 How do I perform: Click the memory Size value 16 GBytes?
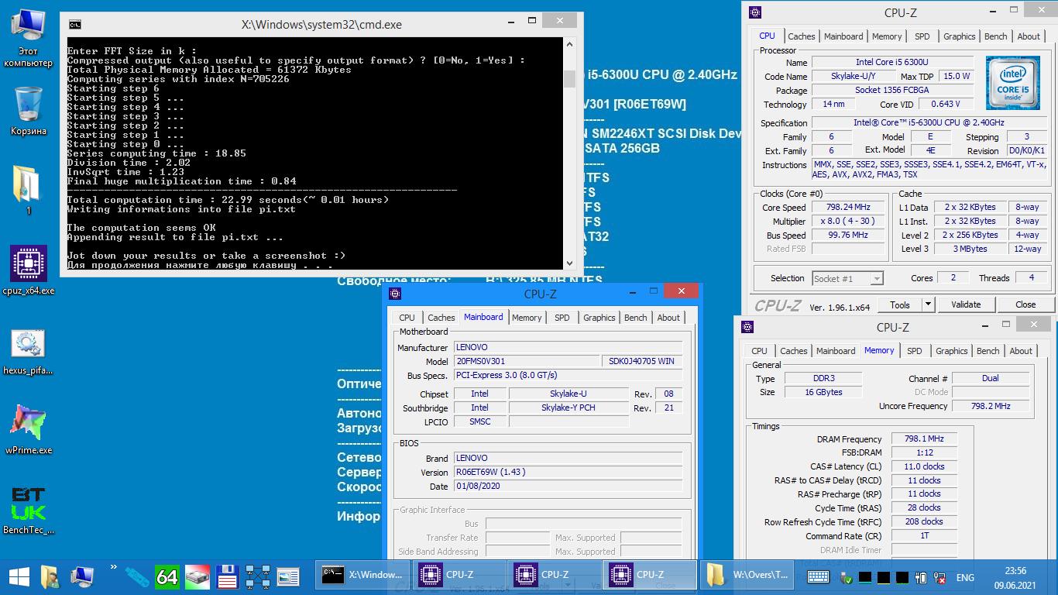click(823, 392)
